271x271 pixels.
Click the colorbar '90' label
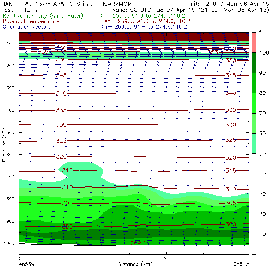pyautogui.click(x=262, y=73)
